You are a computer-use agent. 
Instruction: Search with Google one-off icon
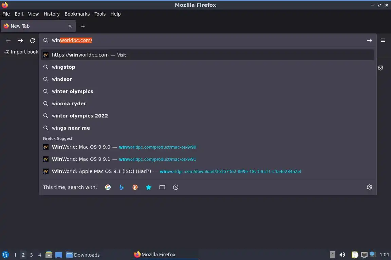pyautogui.click(x=108, y=187)
